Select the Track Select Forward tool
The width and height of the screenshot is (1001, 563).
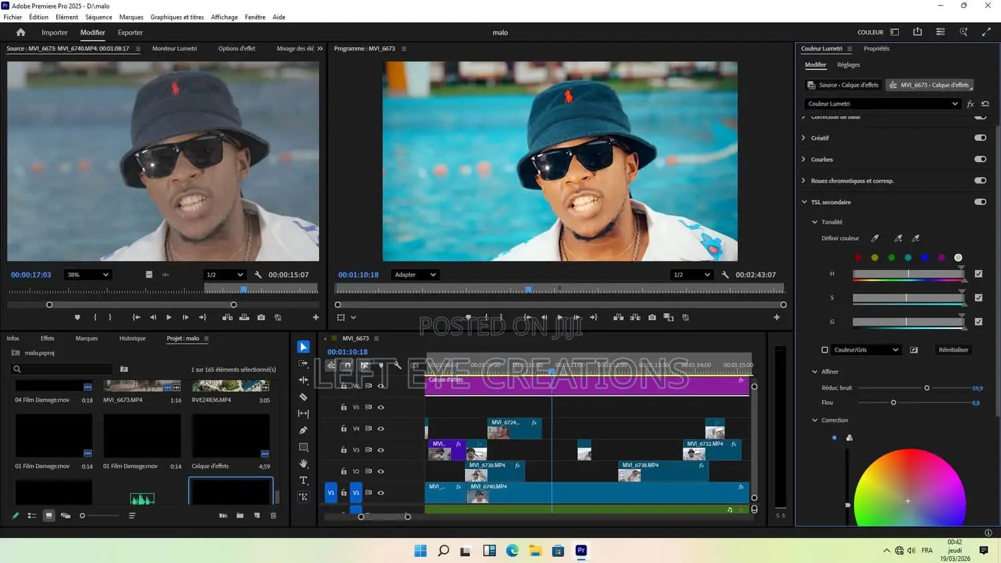click(x=304, y=364)
